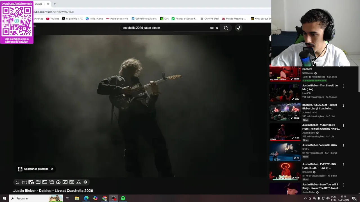Open Agenda de Jogos bookmark
Image resolution: width=360 pixels, height=202 pixels.
click(184, 19)
